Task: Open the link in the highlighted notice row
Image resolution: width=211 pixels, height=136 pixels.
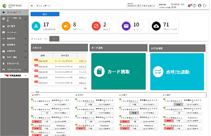Action: pos(82,61)
